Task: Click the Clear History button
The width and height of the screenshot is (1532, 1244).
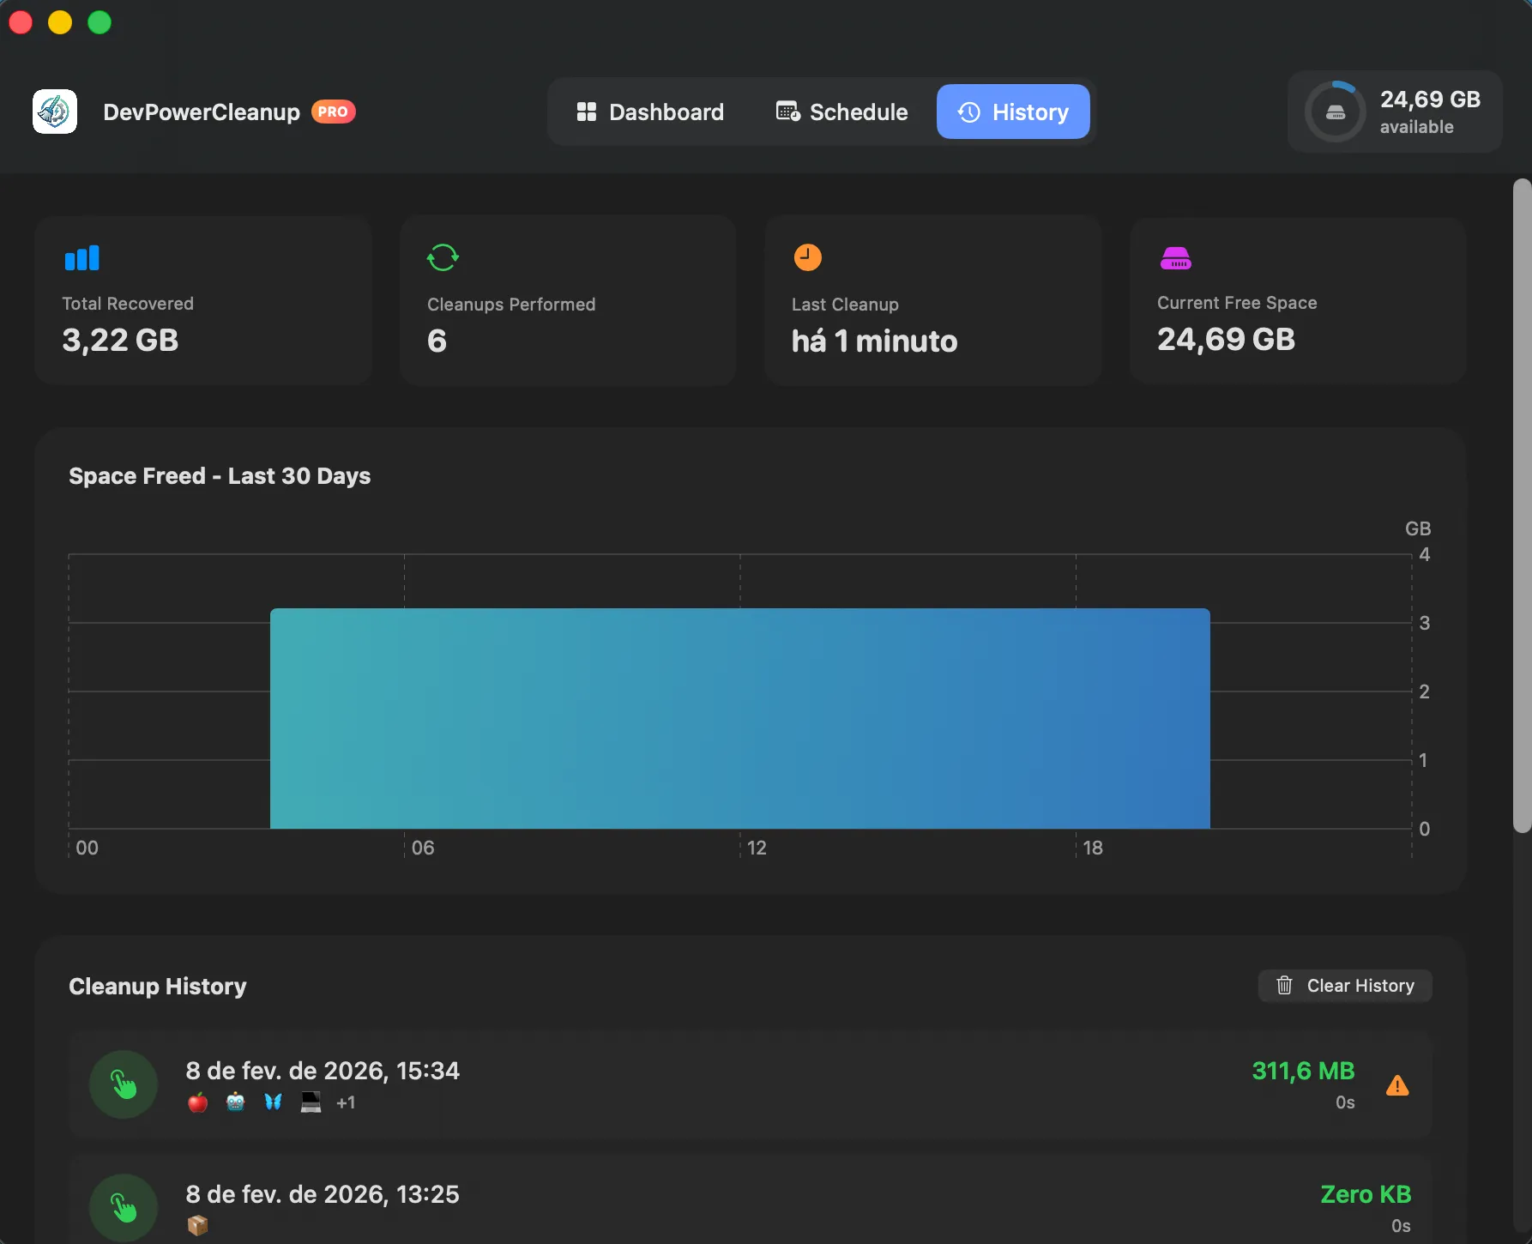Action: 1344,985
